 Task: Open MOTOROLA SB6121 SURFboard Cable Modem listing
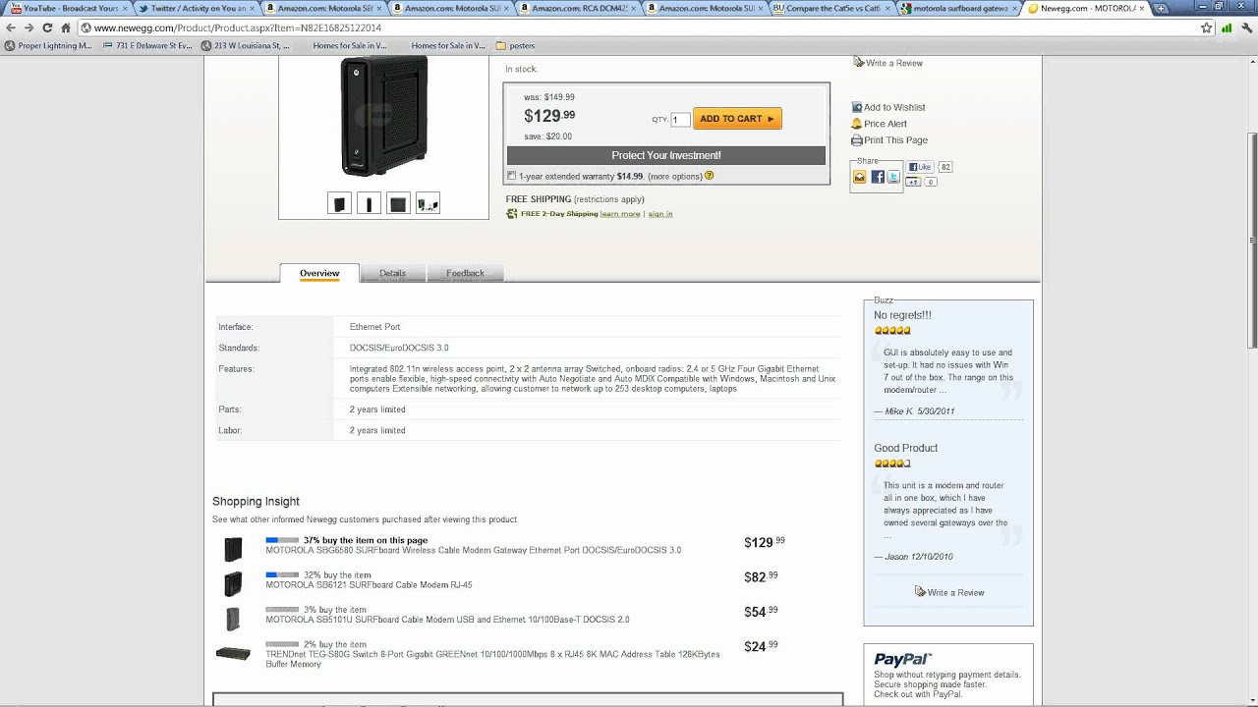369,585
